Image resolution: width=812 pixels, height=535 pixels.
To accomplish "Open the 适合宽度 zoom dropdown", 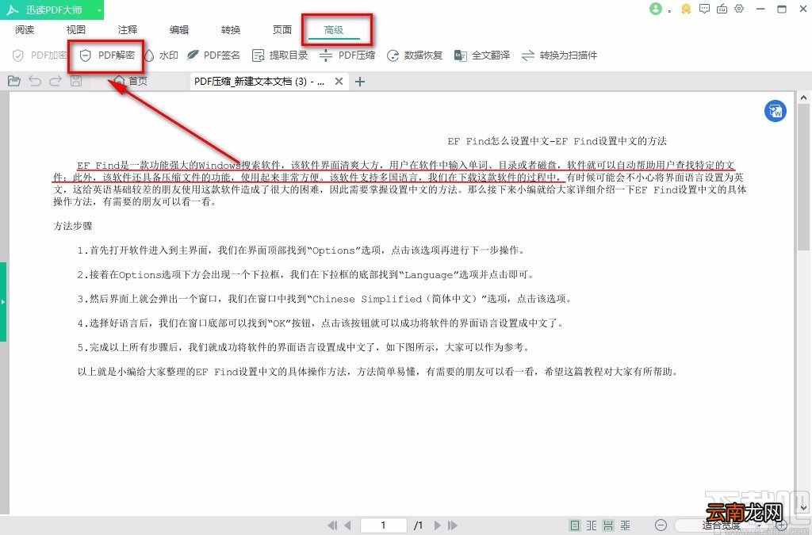I will point(721,525).
